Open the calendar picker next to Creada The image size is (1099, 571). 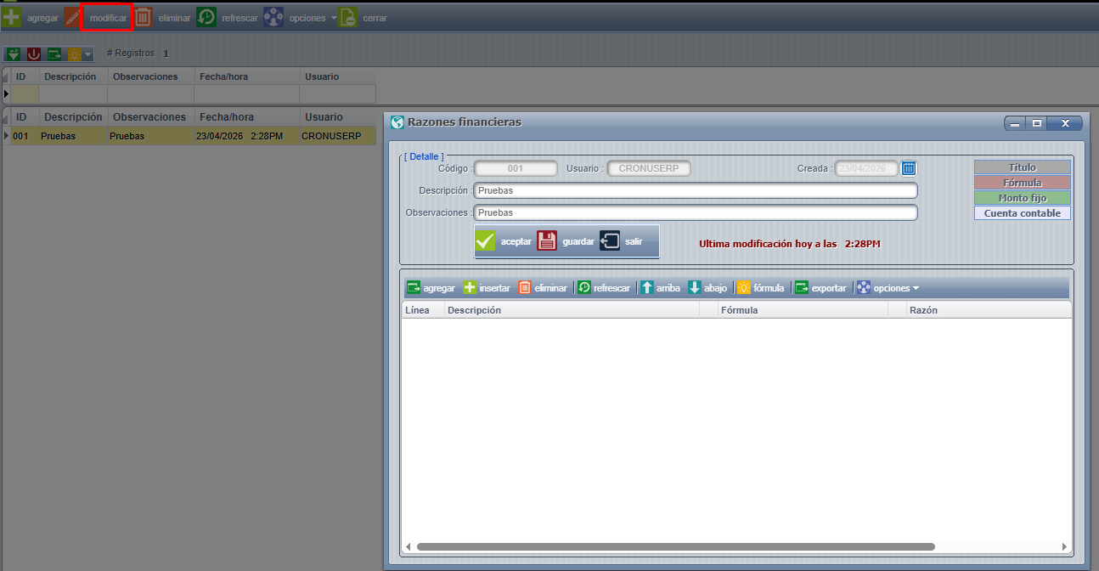pos(909,168)
